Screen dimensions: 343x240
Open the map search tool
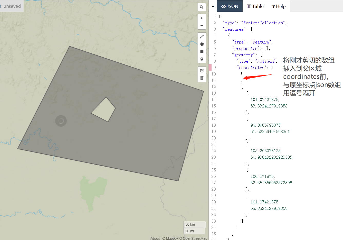point(202,7)
